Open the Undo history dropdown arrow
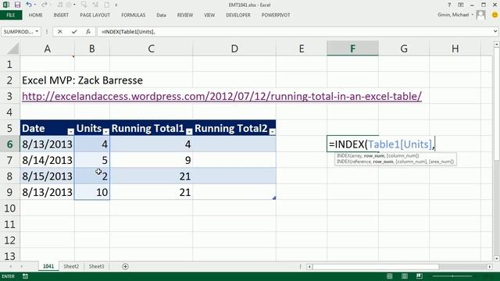Screen dimensions: 500x281 coord(35,5)
